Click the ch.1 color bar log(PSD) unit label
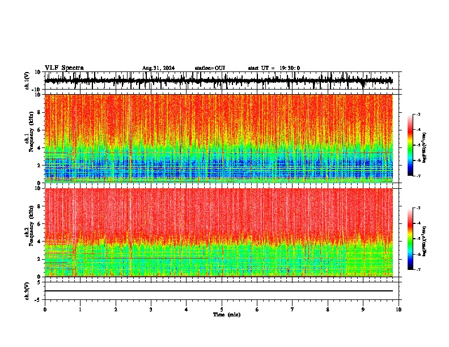 (425, 148)
